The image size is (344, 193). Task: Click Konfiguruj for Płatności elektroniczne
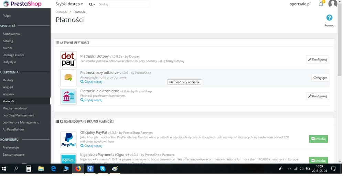(318, 96)
